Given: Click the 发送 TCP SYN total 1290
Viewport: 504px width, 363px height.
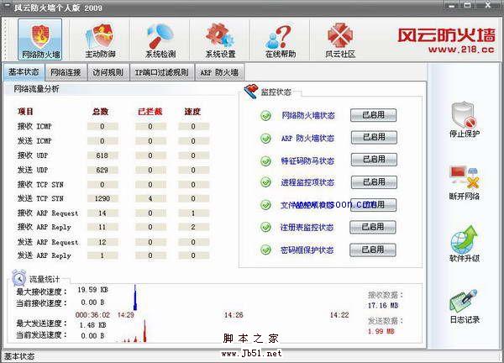Looking at the screenshot, I should pos(102,198).
